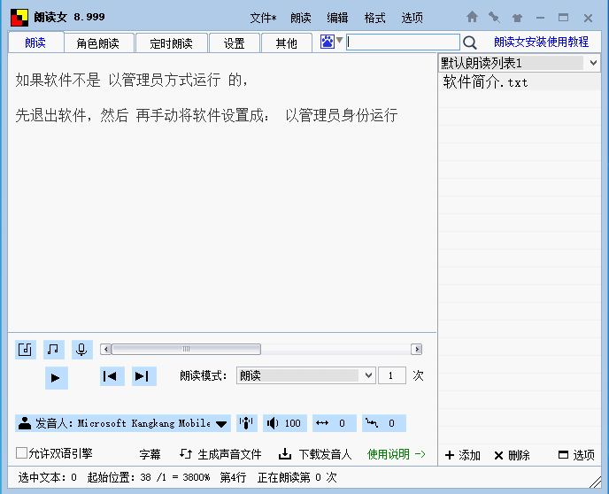Click the home icon in title bar

point(472,17)
